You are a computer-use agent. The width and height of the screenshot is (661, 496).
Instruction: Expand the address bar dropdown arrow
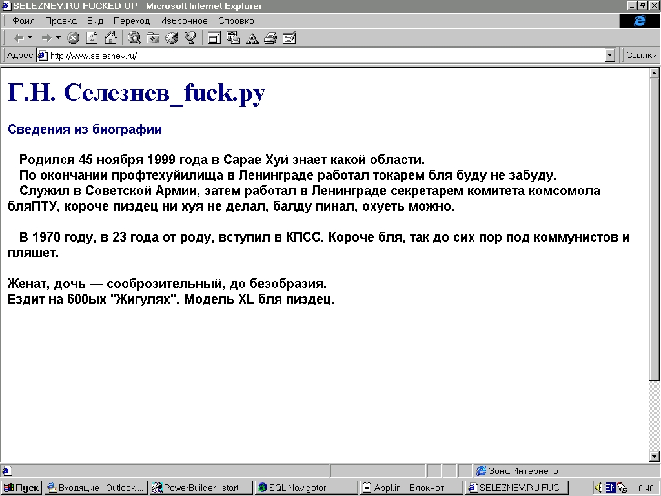click(x=609, y=56)
